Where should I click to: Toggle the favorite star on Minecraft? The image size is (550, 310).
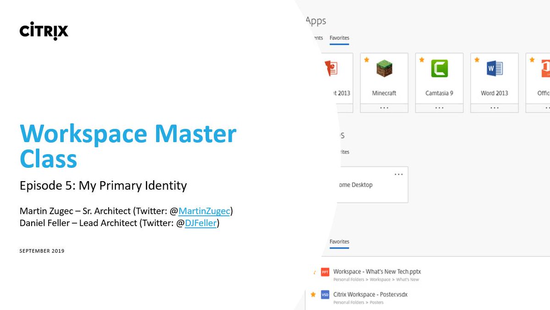367,60
